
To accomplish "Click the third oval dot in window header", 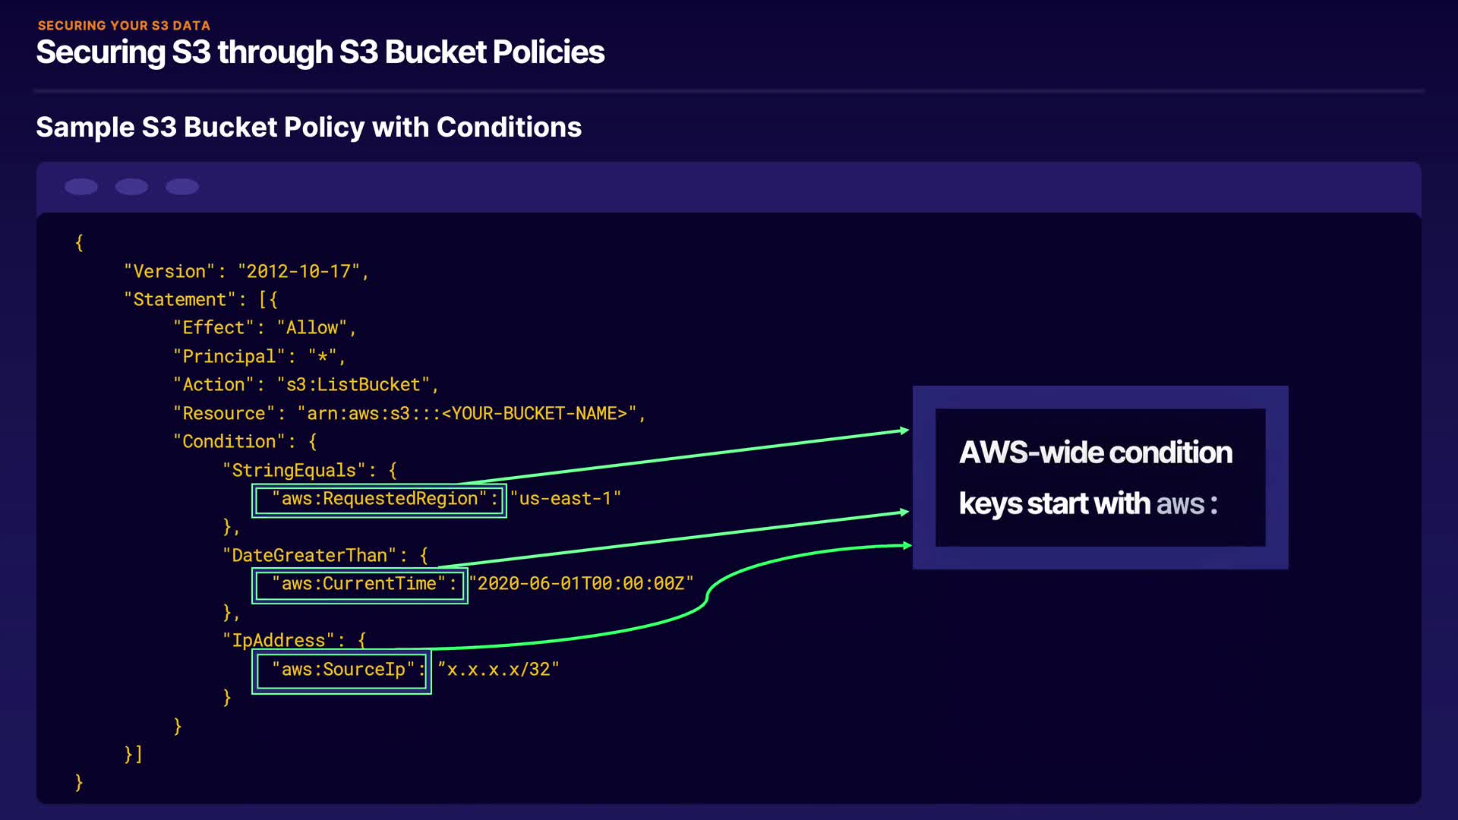I will 182,187.
